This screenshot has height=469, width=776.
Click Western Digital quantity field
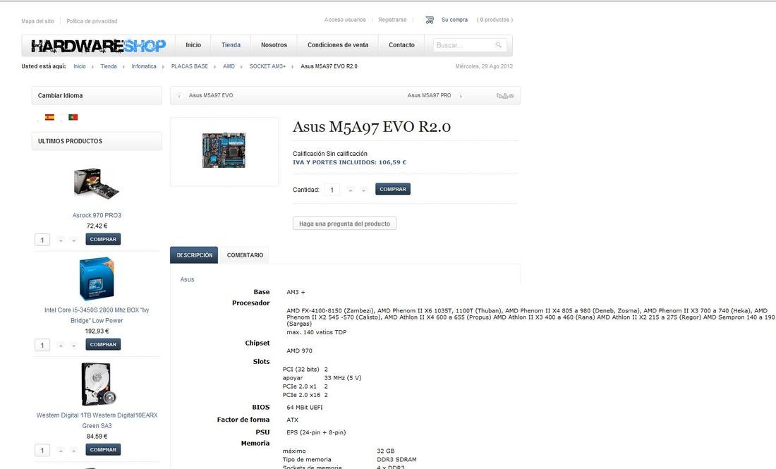coord(42,451)
